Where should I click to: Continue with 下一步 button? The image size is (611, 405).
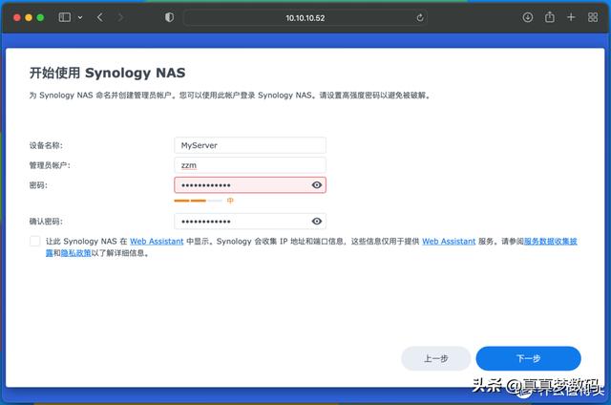(x=528, y=358)
